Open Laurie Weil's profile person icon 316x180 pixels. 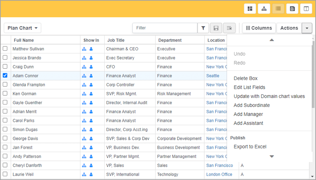click(91, 174)
